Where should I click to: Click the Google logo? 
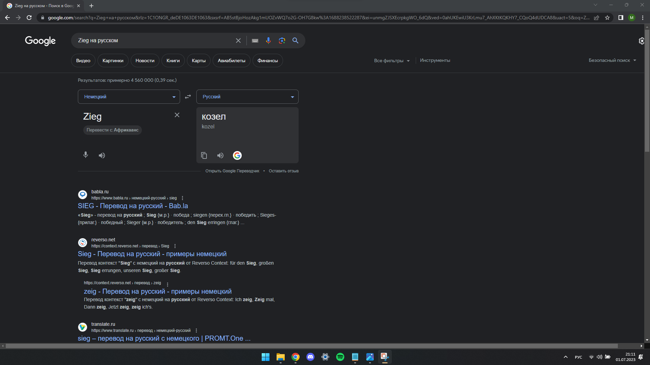[x=40, y=41]
